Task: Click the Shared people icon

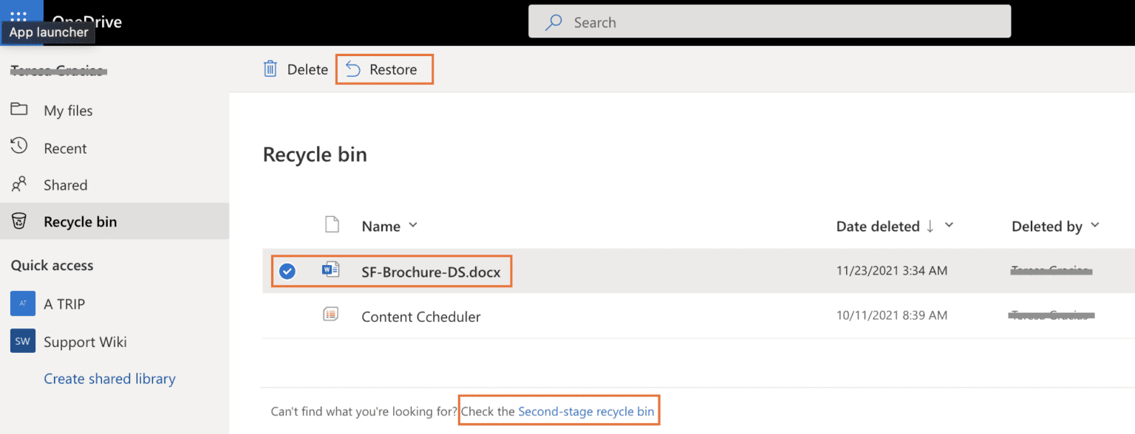Action: coord(17,185)
